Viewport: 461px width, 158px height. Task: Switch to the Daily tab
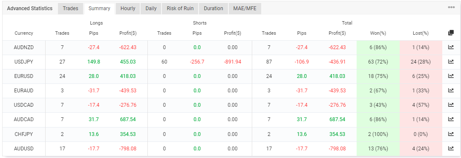151,8
